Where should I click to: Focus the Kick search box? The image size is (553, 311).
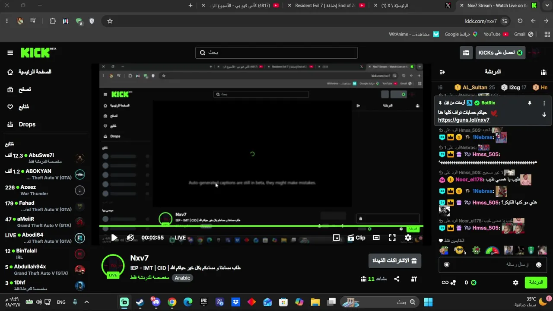(x=276, y=53)
